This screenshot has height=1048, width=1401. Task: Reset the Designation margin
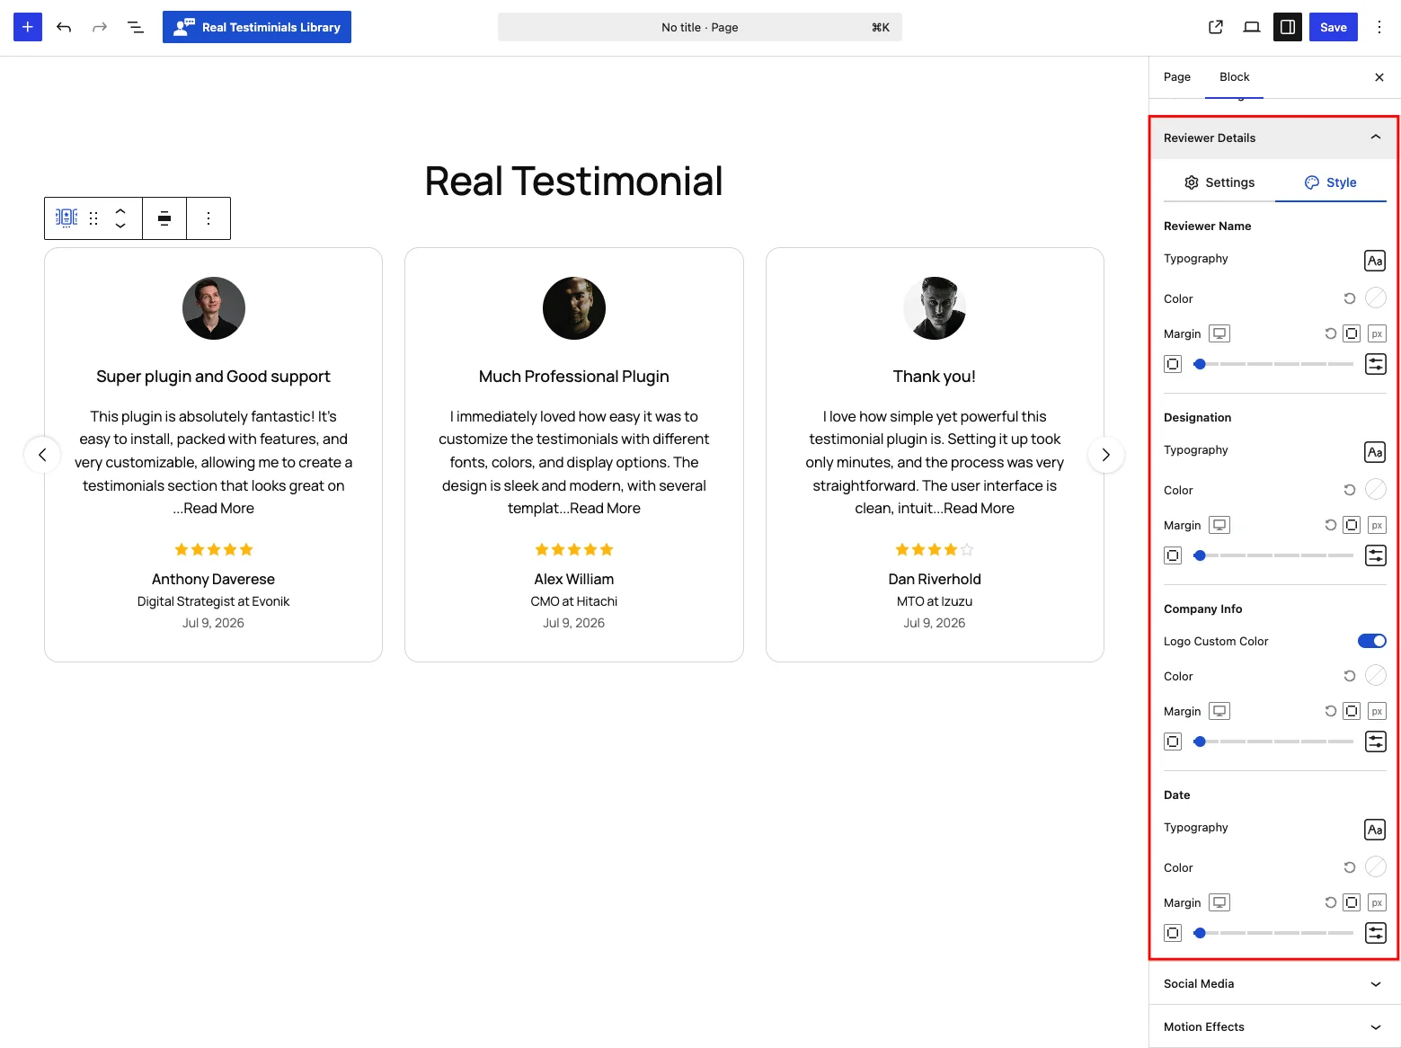tap(1331, 525)
